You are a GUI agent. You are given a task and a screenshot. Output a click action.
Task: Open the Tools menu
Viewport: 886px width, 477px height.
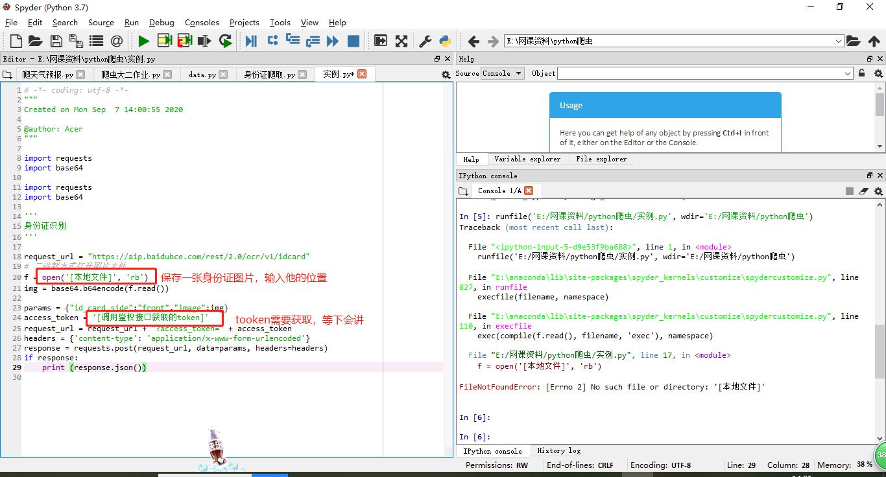click(280, 22)
